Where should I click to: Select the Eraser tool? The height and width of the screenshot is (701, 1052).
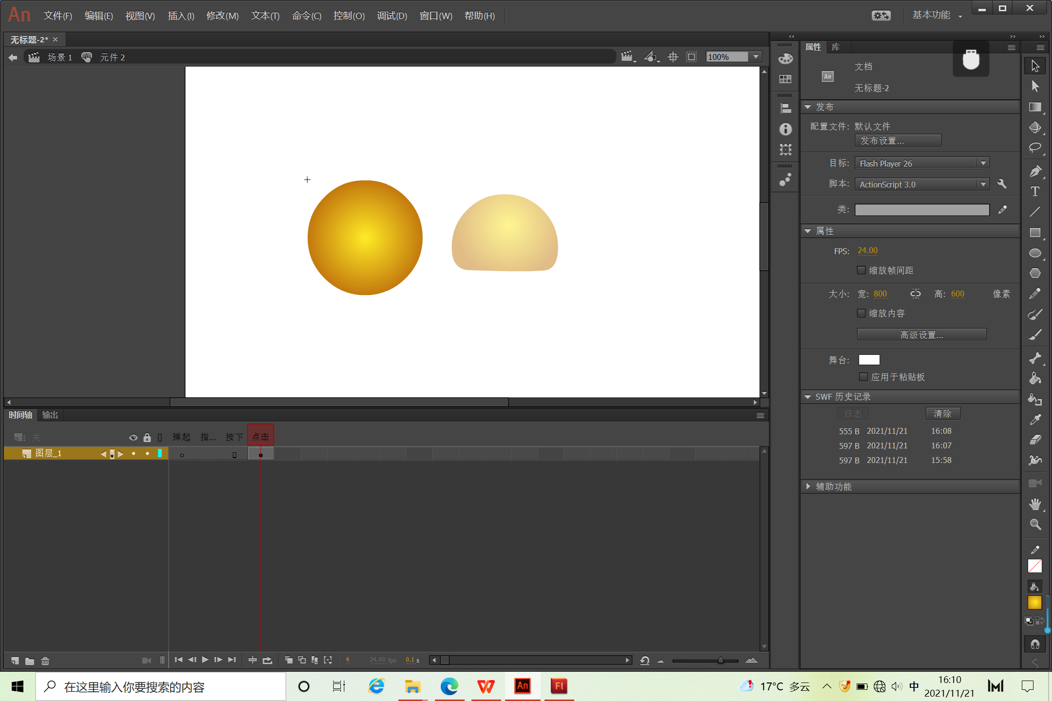pos(1035,440)
